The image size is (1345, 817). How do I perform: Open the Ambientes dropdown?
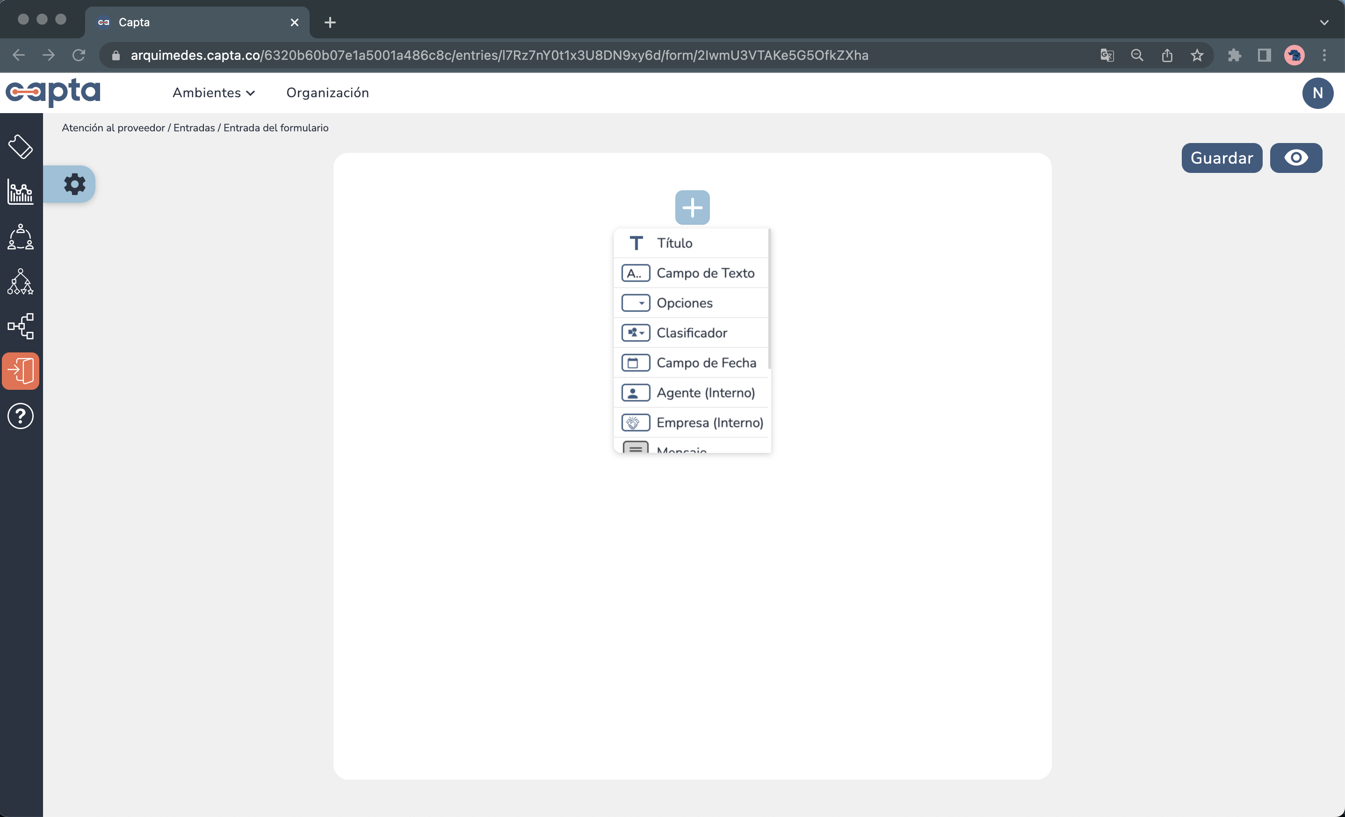point(213,93)
